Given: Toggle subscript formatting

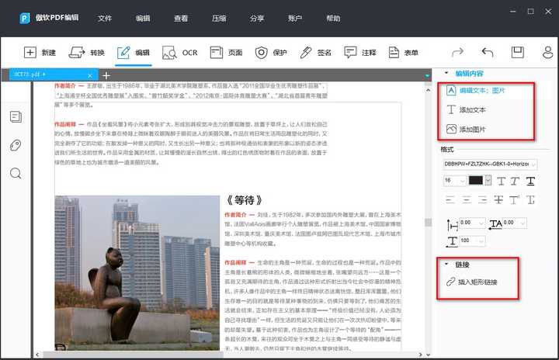Looking at the screenshot, I should (x=531, y=199).
